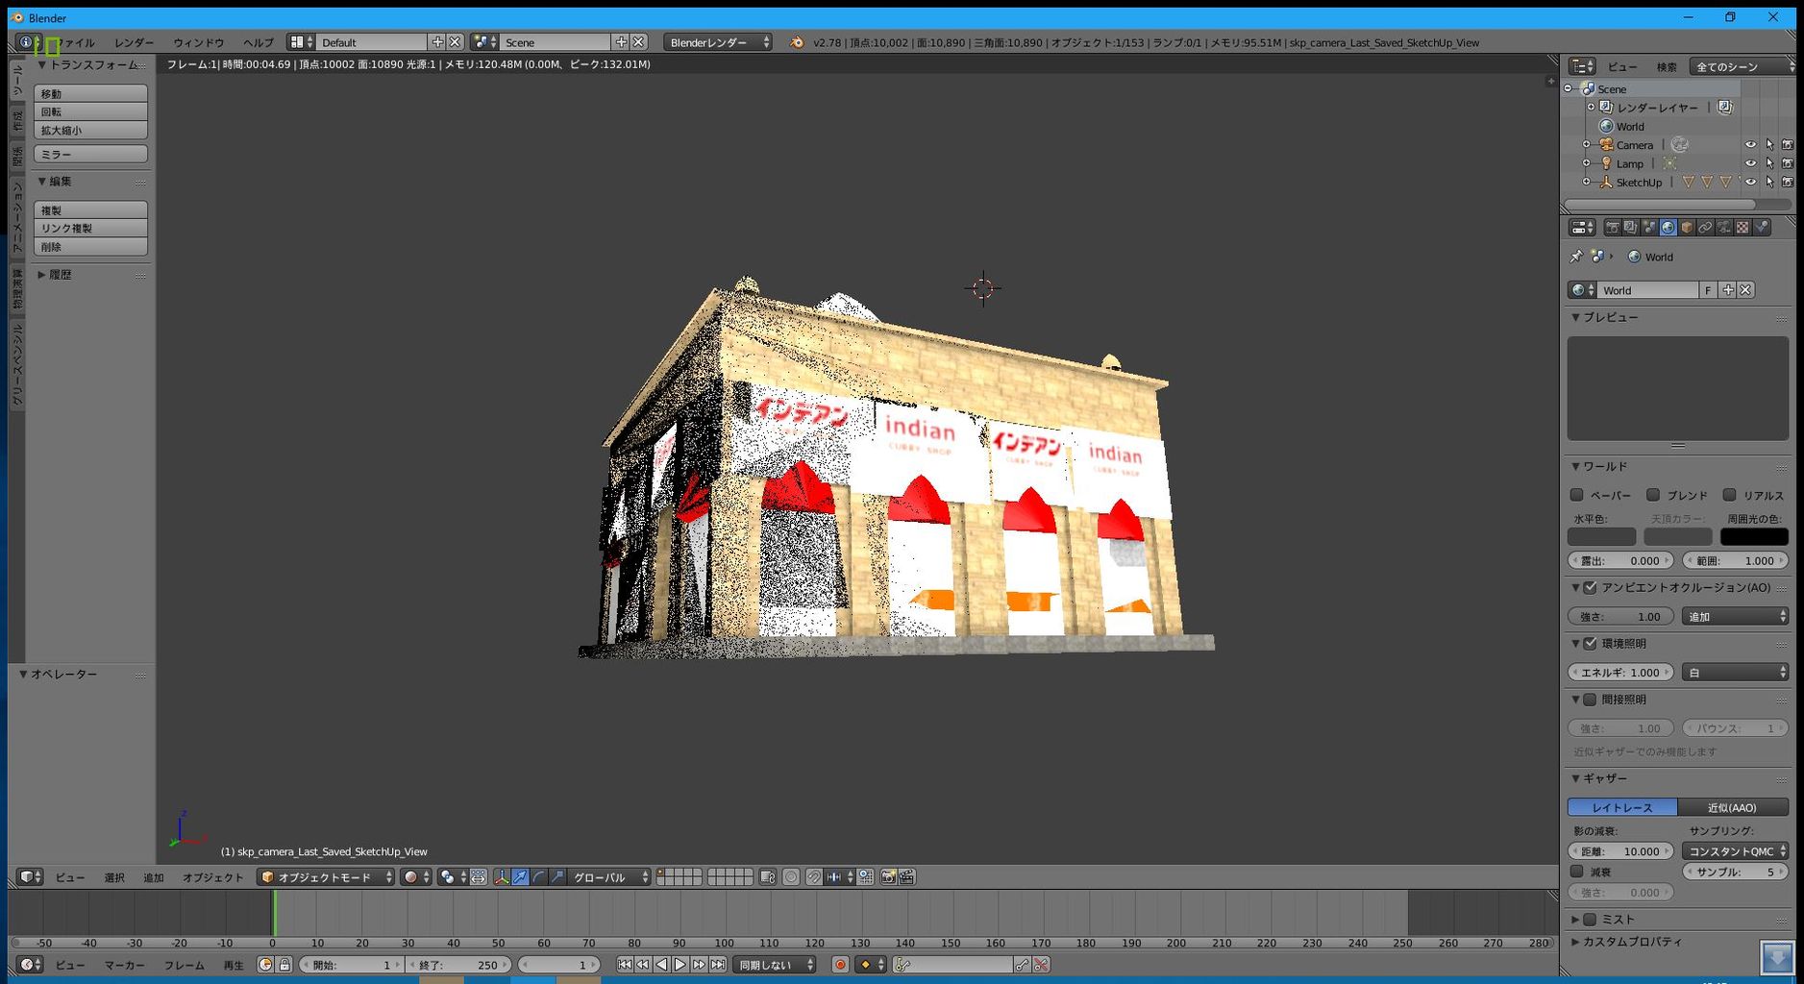Open the ウィンドウ menu in top bar
The width and height of the screenshot is (1804, 984).
tap(199, 42)
